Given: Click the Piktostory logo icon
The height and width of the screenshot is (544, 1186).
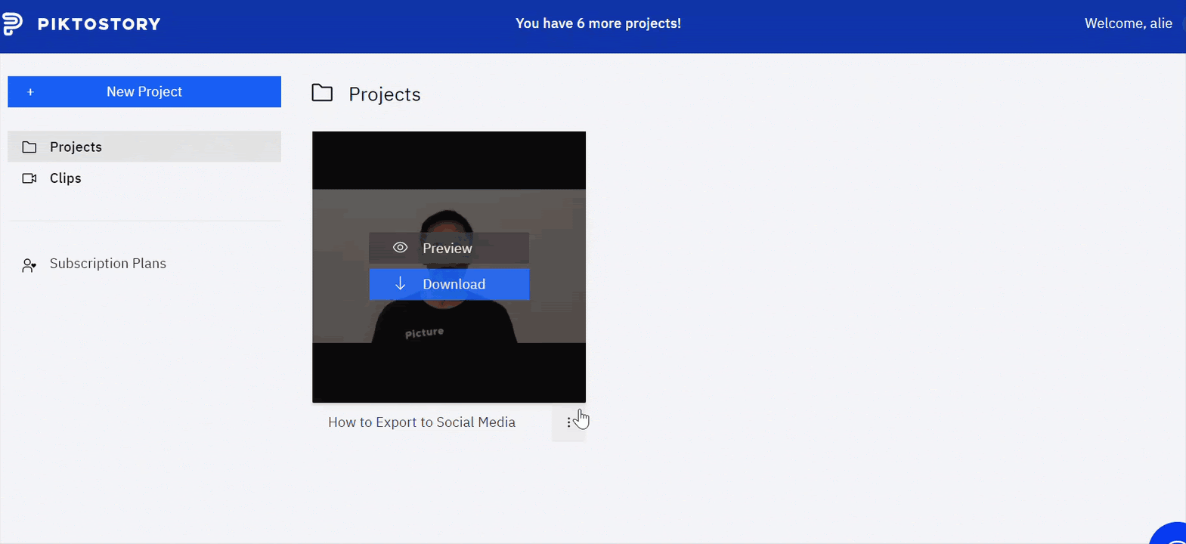Looking at the screenshot, I should click(12, 23).
